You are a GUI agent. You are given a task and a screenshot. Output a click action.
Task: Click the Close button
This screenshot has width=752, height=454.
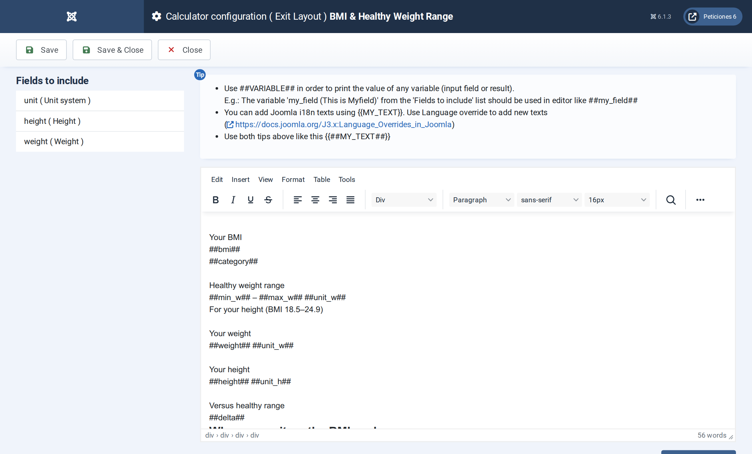(x=184, y=50)
